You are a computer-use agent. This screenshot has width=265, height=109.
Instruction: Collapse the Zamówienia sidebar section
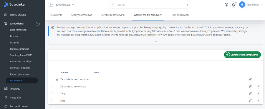tap(38, 24)
